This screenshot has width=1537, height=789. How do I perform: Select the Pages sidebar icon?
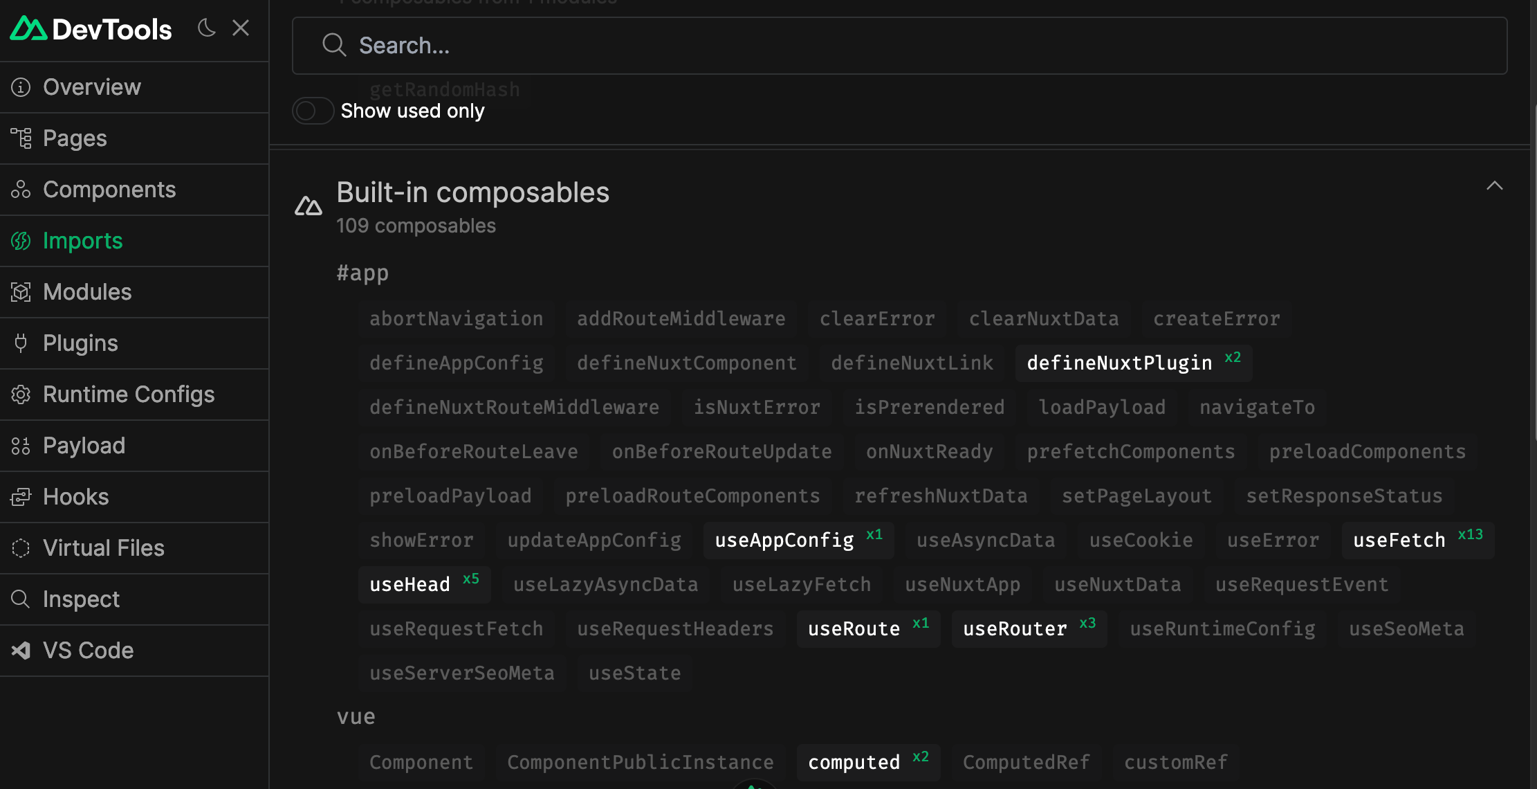pyautogui.click(x=20, y=138)
